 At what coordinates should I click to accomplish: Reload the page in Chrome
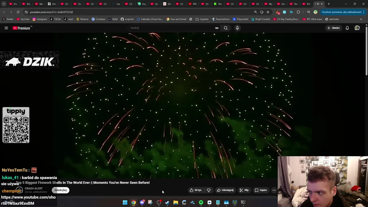18,12
